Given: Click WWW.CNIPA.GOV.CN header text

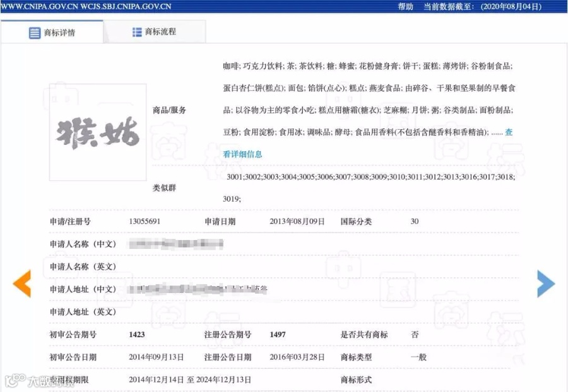Looking at the screenshot, I should 40,6.
